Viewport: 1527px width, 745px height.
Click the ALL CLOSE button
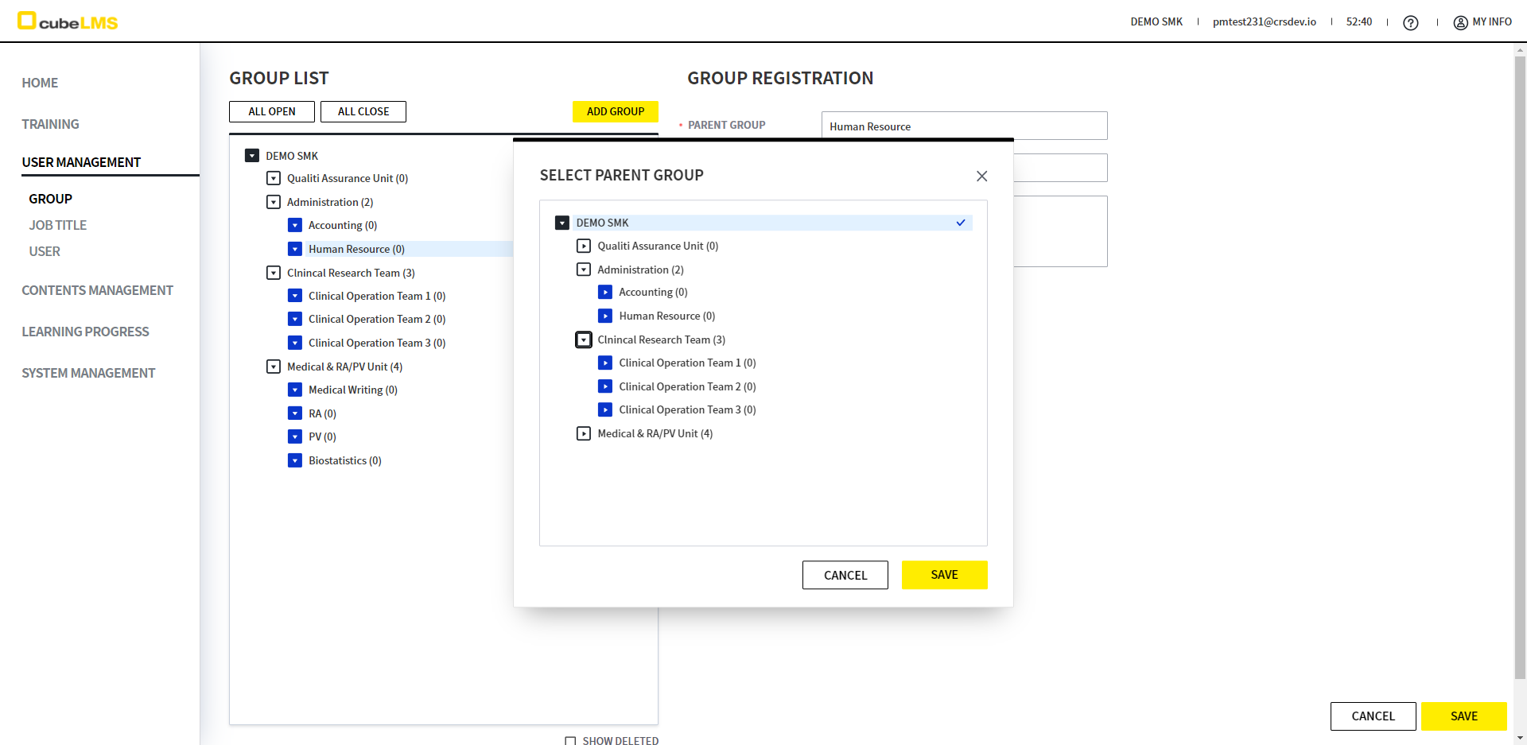(x=363, y=111)
